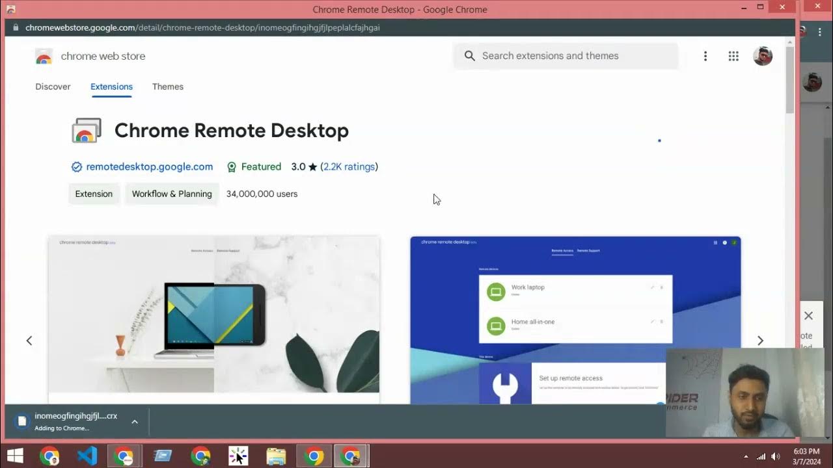Click the first Chrome taskbar icon

(x=49, y=456)
